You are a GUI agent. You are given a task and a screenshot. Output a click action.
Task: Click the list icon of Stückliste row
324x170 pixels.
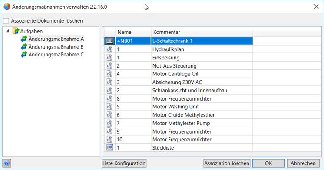pyautogui.click(x=110, y=147)
